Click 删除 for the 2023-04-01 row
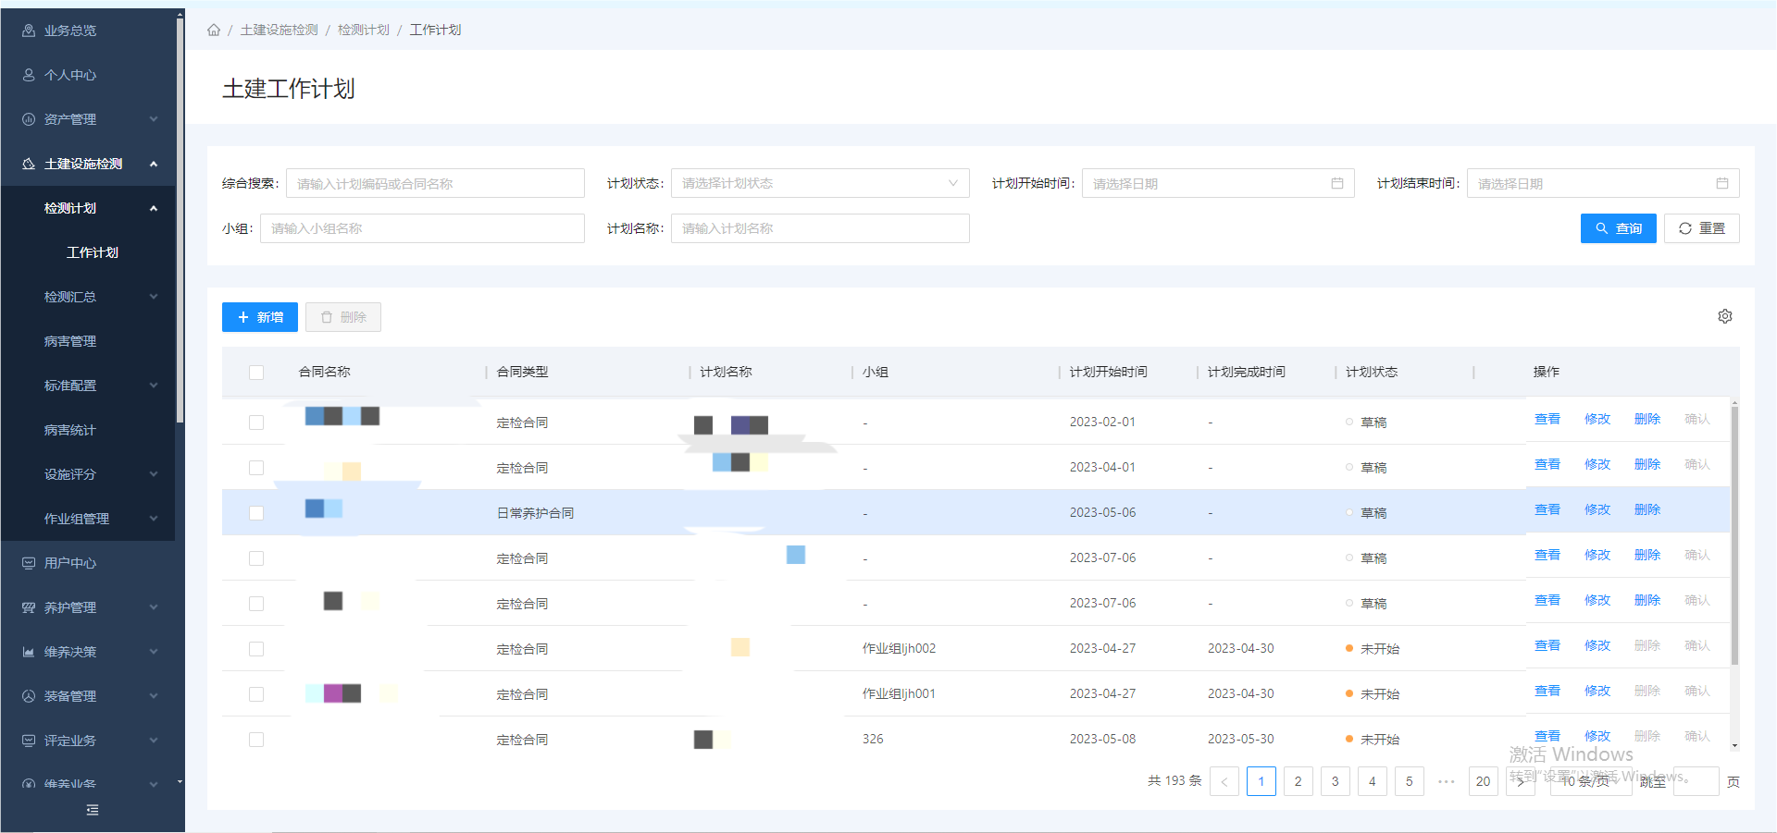1777x833 pixels. (x=1647, y=464)
